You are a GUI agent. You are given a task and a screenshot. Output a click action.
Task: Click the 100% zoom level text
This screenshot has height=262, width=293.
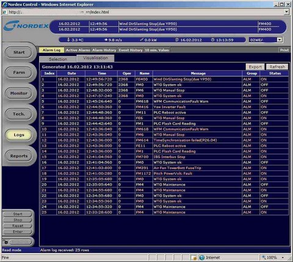(x=272, y=258)
